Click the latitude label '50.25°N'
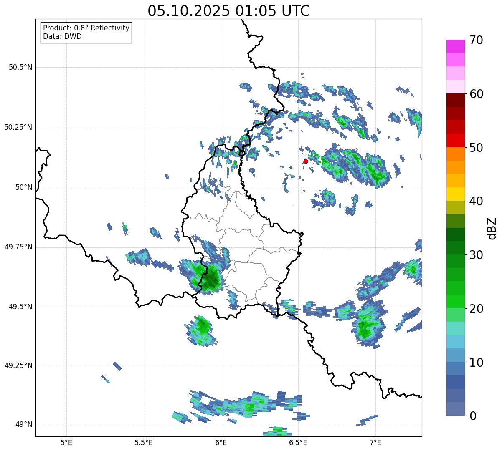This screenshot has width=502, height=451. 18,127
